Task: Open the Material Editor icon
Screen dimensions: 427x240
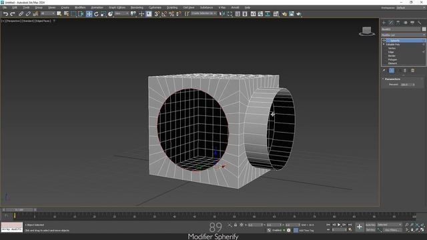Action: (x=276, y=14)
